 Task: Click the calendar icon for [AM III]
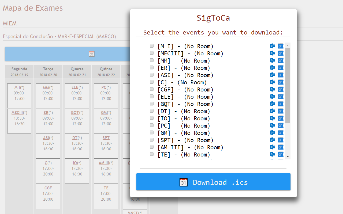click(x=281, y=147)
